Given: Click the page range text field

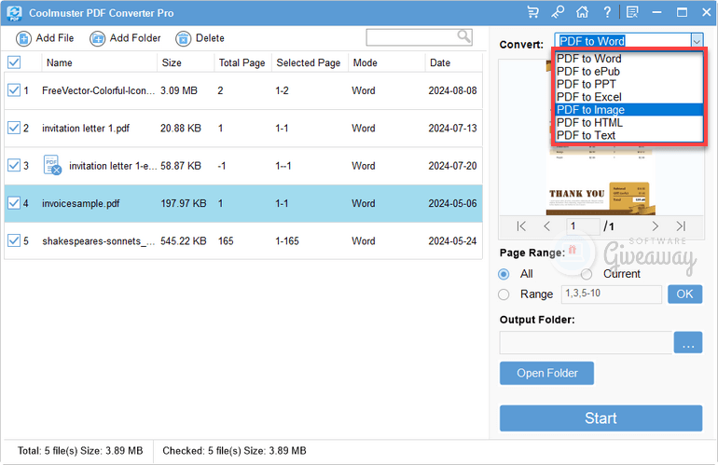Looking at the screenshot, I should [x=612, y=294].
